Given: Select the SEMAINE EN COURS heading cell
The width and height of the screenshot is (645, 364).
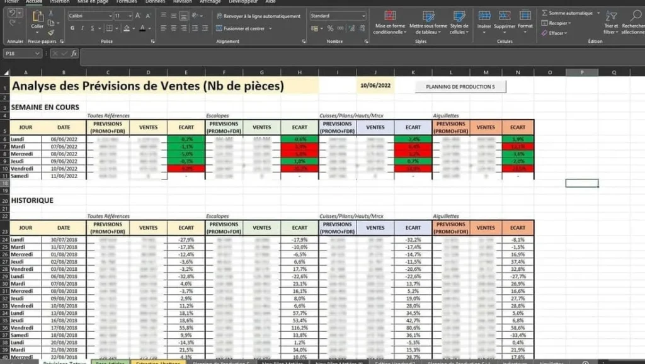Looking at the screenshot, I should tap(45, 107).
